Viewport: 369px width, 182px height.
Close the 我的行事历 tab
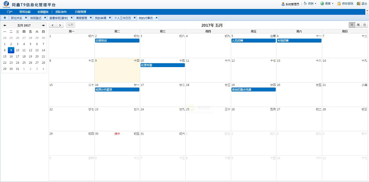157,18
